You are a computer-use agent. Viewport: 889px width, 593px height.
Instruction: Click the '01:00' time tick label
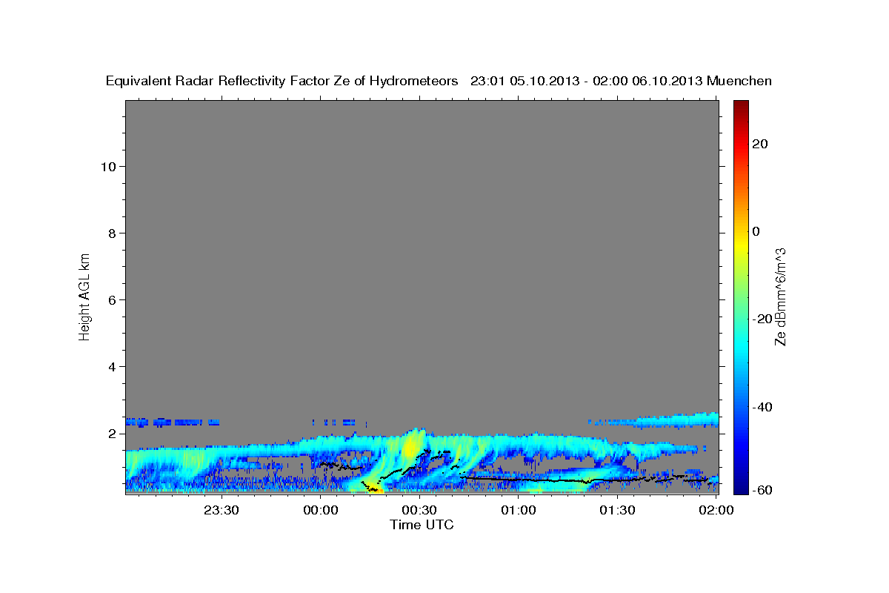point(519,510)
